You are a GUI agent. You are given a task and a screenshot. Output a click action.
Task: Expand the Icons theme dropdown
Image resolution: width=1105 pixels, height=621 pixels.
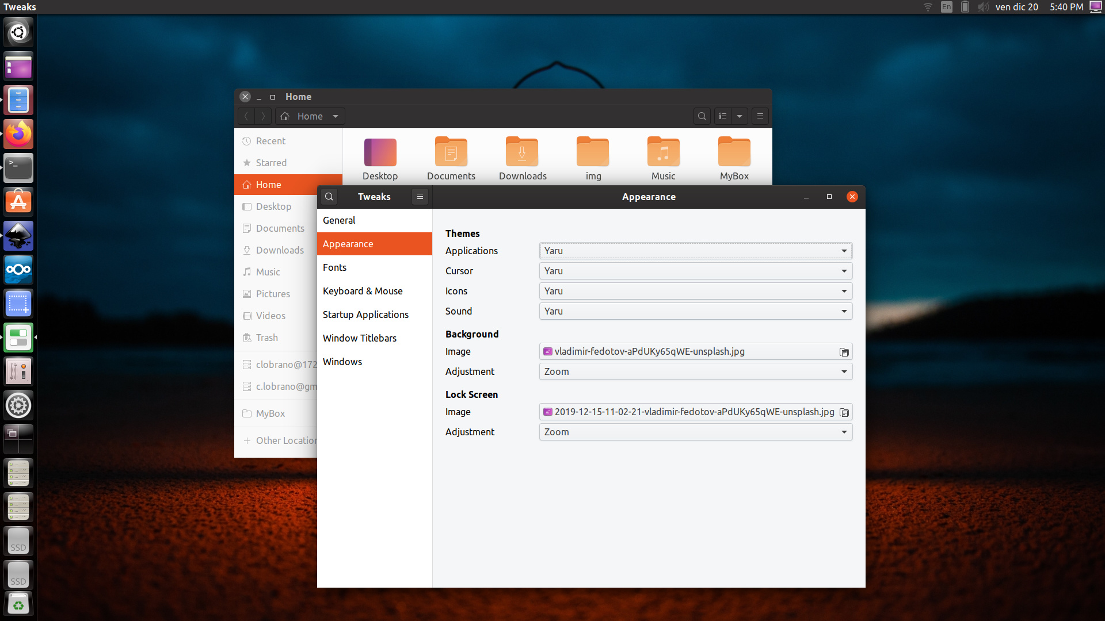point(695,291)
